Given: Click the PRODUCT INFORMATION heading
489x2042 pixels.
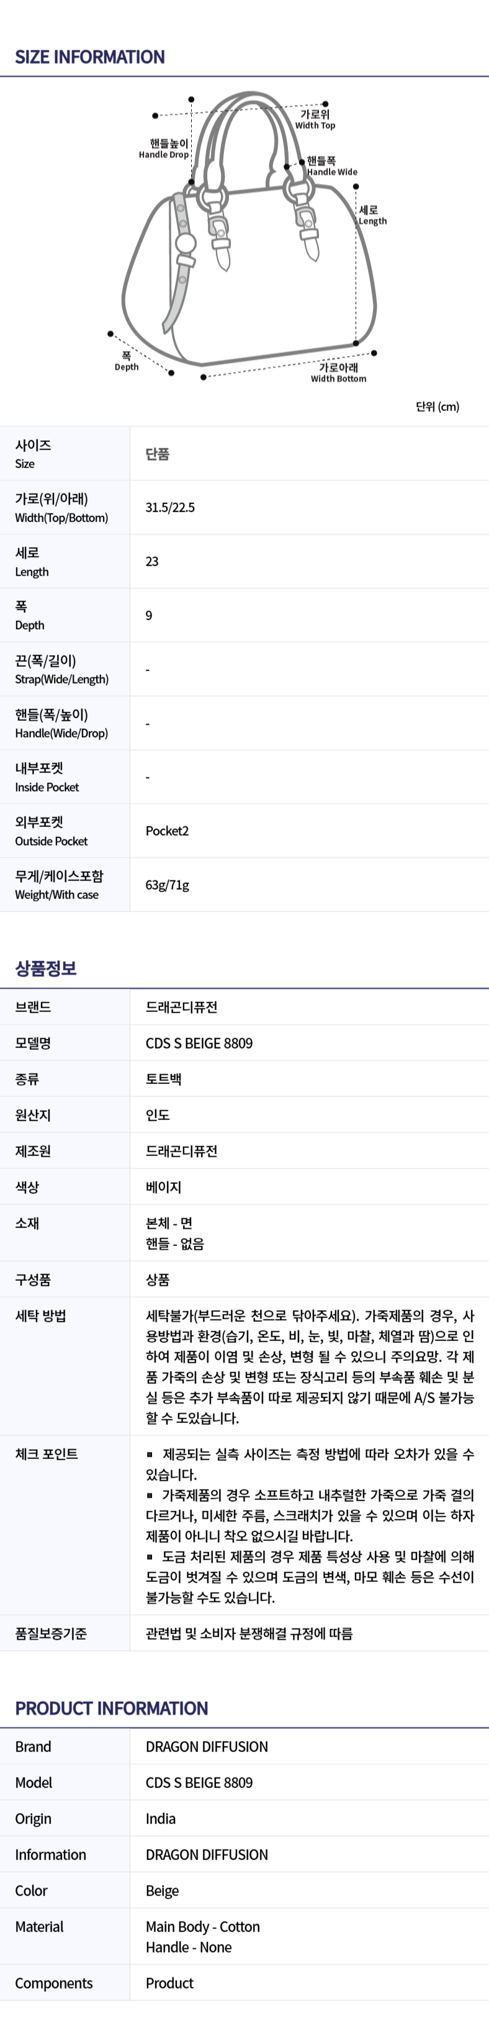Looking at the screenshot, I should (112, 1708).
